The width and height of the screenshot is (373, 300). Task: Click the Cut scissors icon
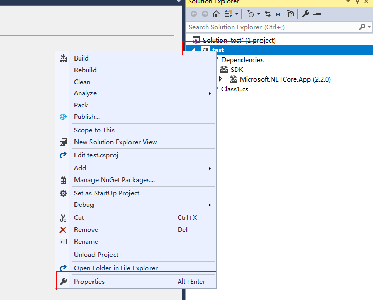click(63, 218)
